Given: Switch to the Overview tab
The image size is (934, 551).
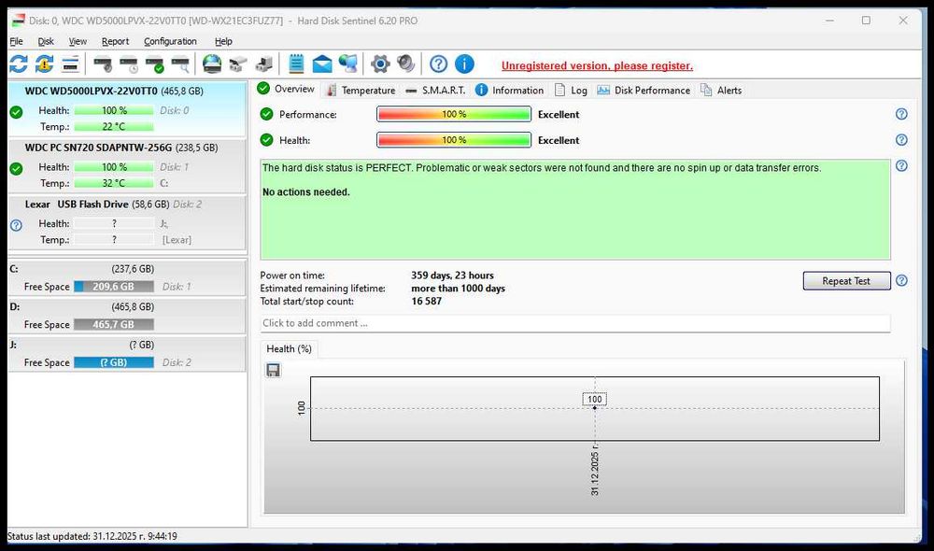Looking at the screenshot, I should click(287, 89).
